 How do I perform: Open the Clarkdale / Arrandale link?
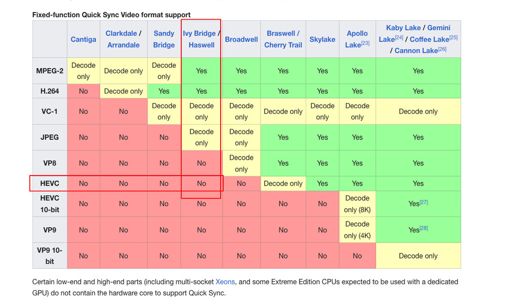click(121, 33)
